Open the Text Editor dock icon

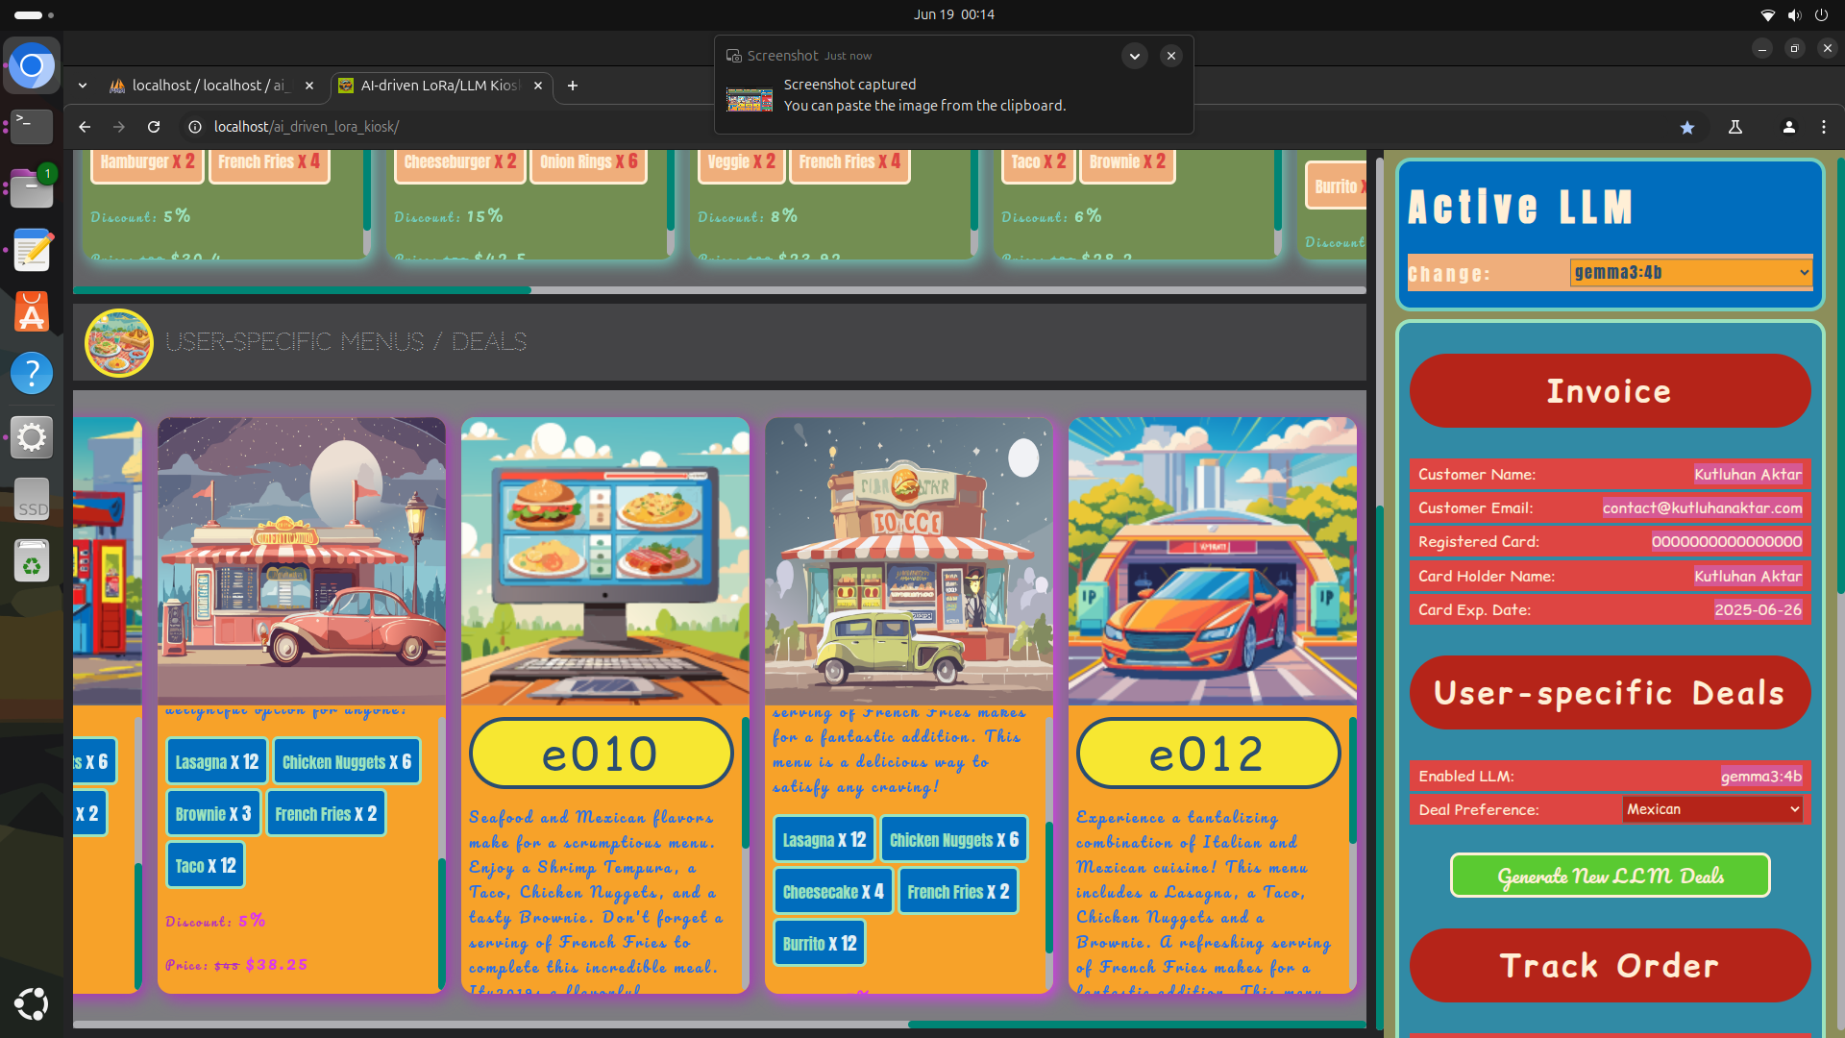pyautogui.click(x=32, y=250)
